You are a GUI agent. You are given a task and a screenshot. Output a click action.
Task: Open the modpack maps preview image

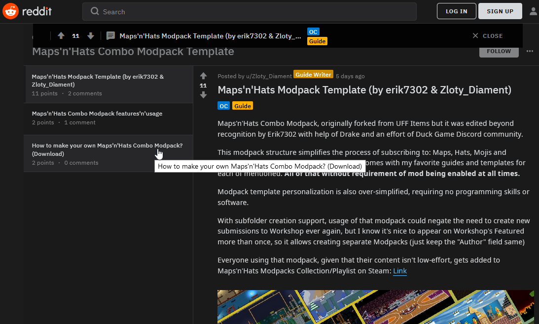pos(375,307)
